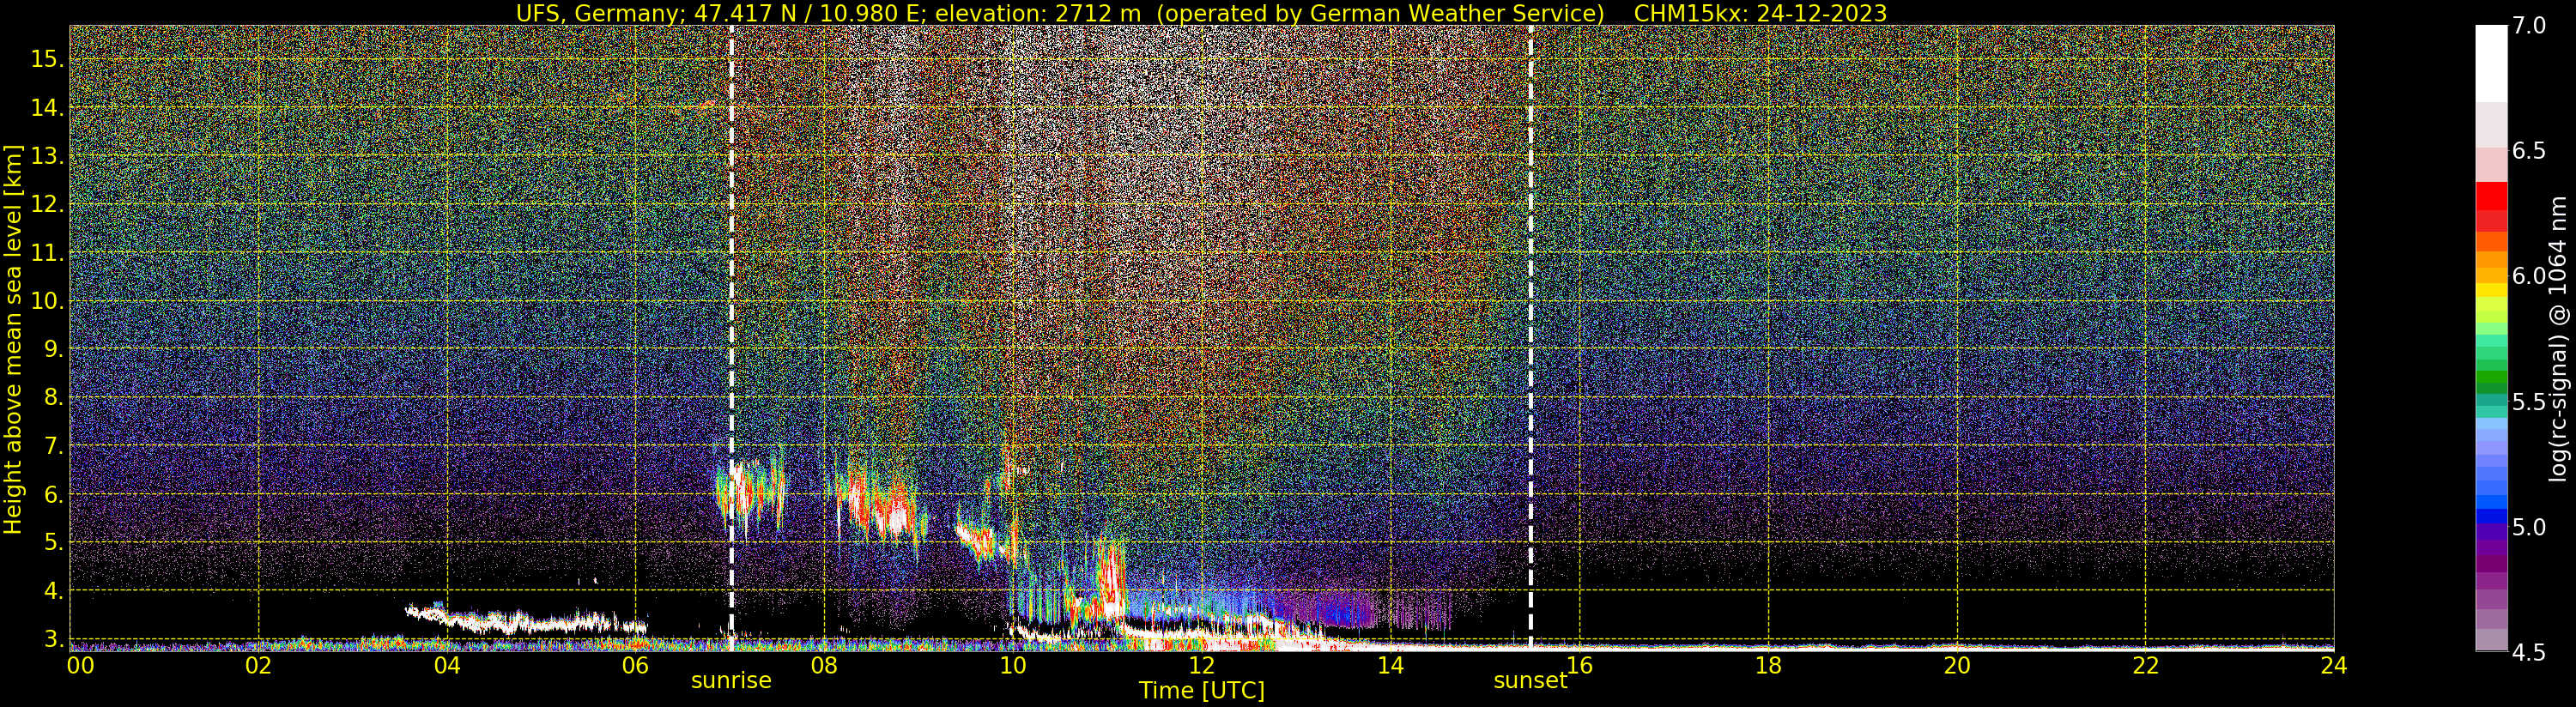Click time tick label '08'

(x=824, y=665)
